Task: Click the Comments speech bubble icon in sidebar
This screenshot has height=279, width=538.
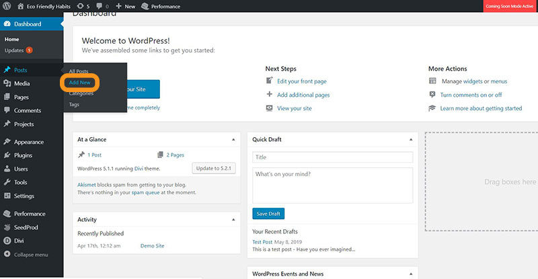Action: coord(7,110)
